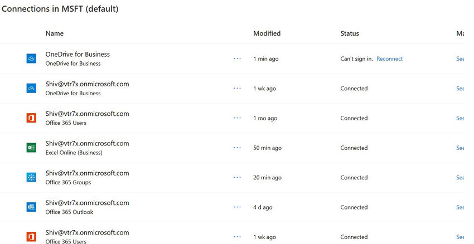474x244 pixels.
Task: Click the Office icon in the 1 mo ago row
Action: click(31, 118)
